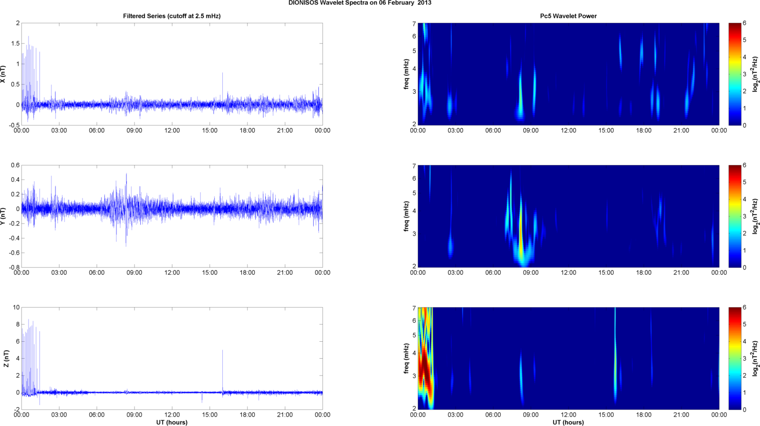Click the -2 tick on Z (nT) axis
The width and height of the screenshot is (760, 426).
17,410
